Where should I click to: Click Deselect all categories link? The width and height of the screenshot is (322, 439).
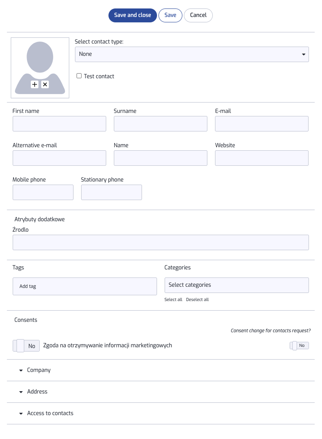(x=197, y=299)
